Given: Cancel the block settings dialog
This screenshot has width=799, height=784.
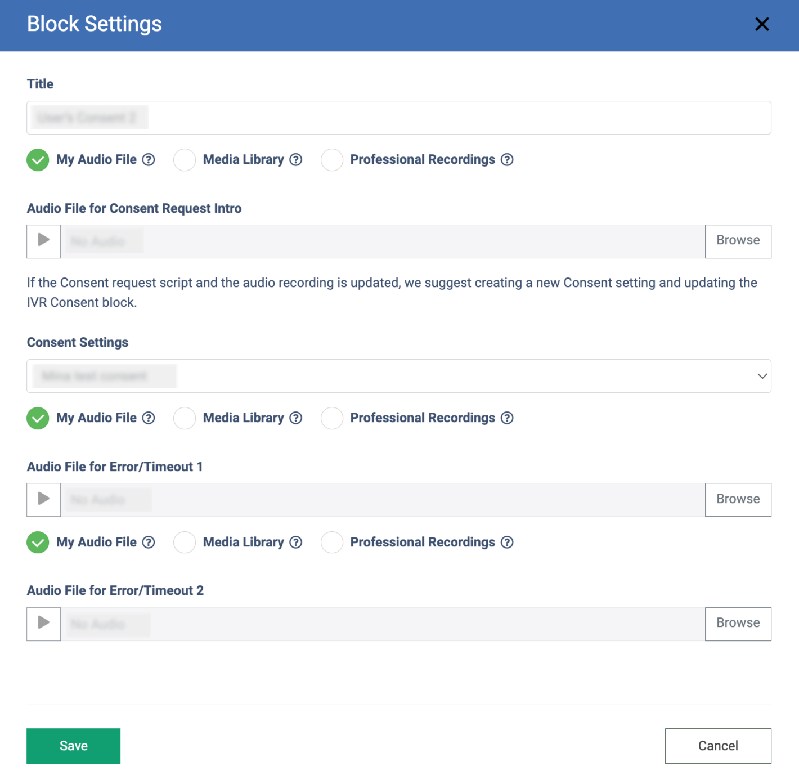Looking at the screenshot, I should (717, 746).
